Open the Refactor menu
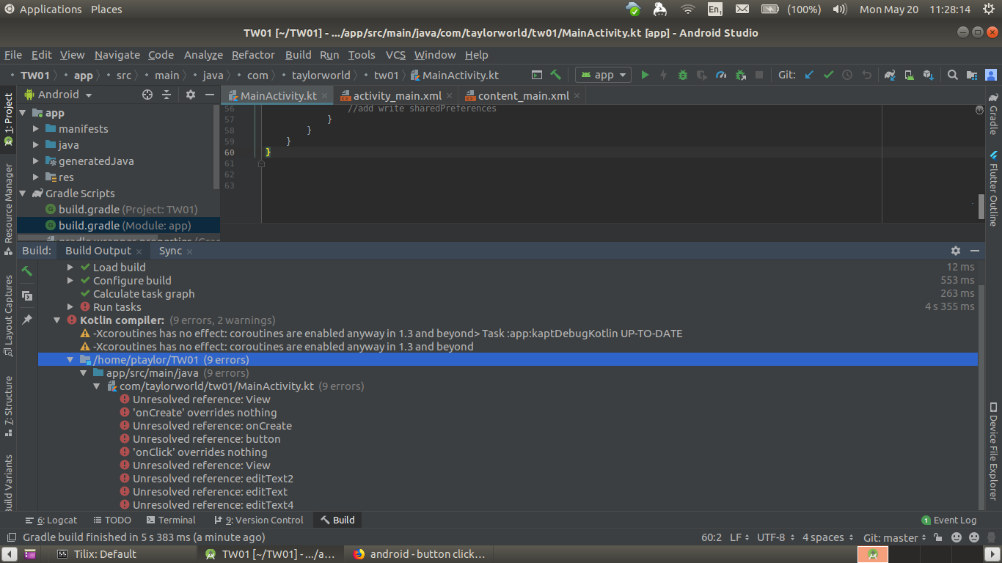This screenshot has height=563, width=1002. click(x=253, y=55)
